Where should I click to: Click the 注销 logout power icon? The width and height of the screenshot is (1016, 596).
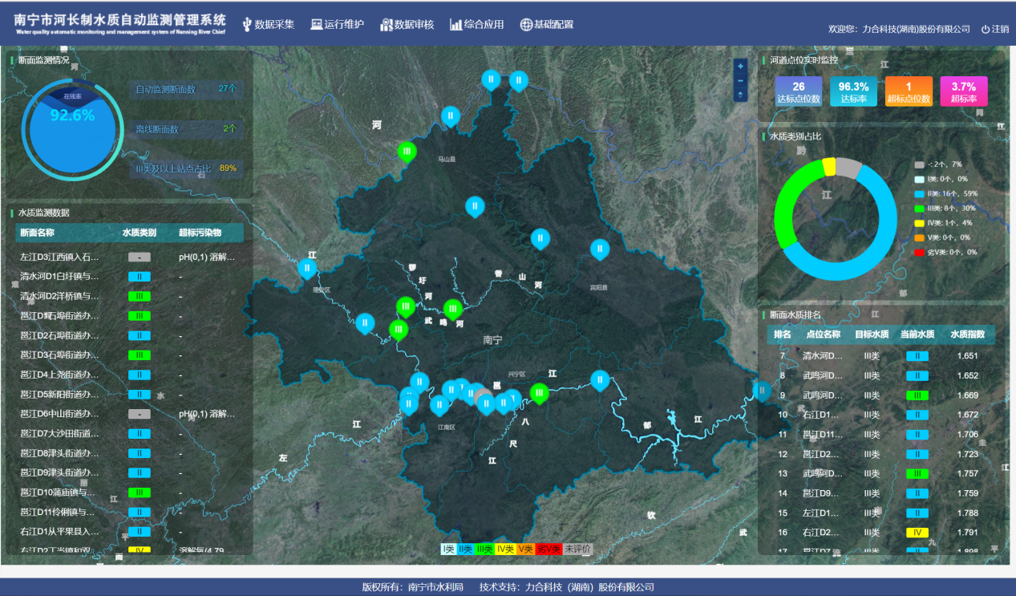coord(986,29)
